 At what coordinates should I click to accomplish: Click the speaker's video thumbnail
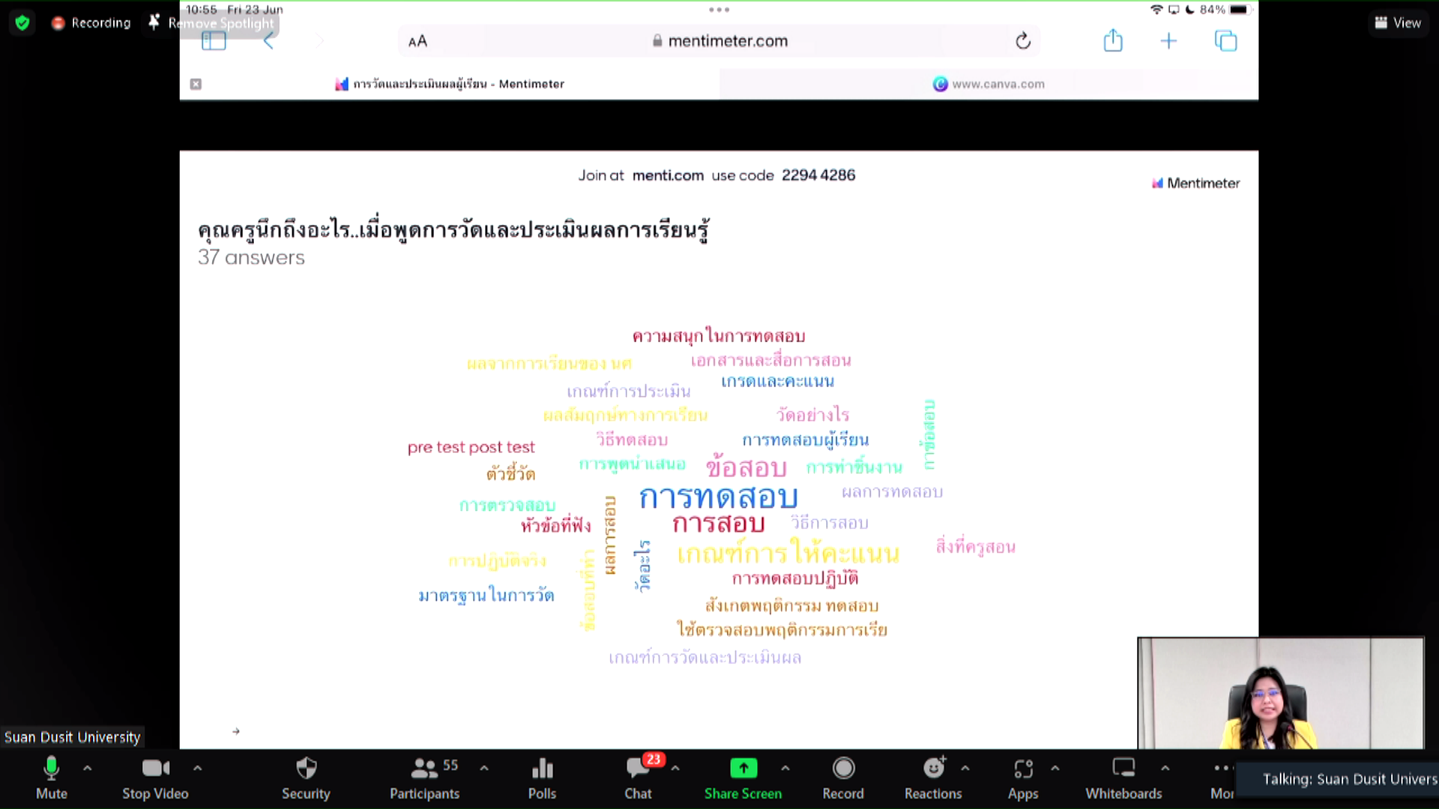[1281, 693]
